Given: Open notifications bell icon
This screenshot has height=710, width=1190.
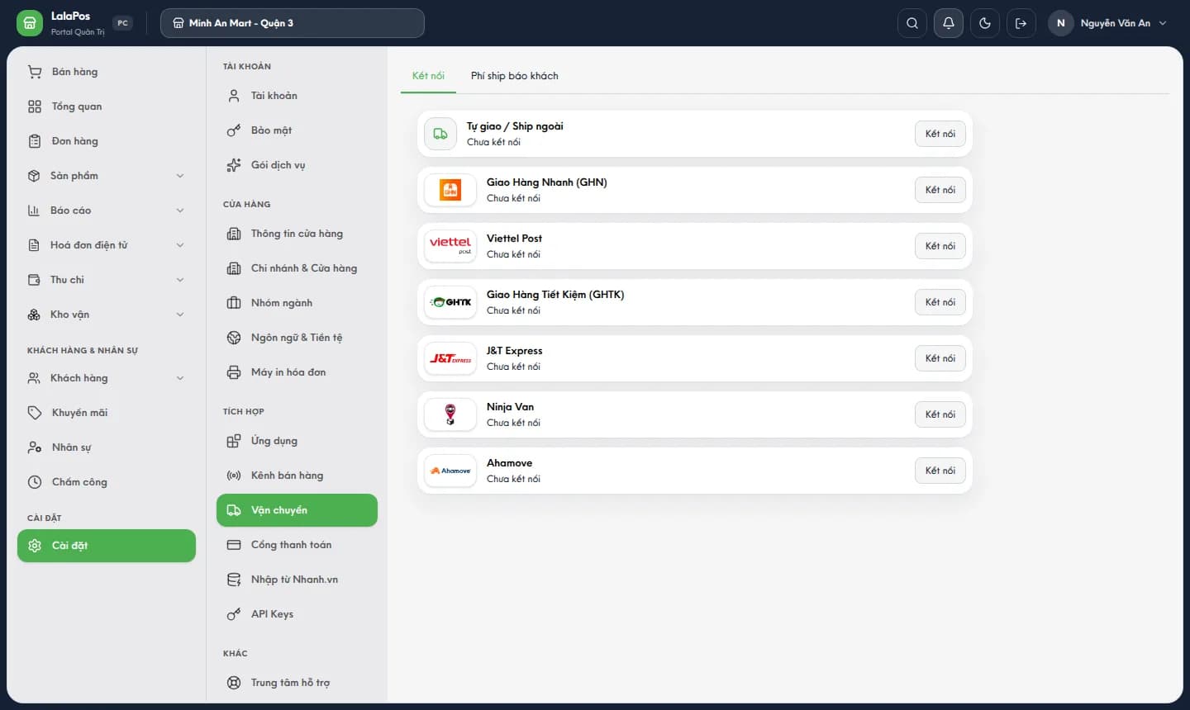Looking at the screenshot, I should point(949,23).
